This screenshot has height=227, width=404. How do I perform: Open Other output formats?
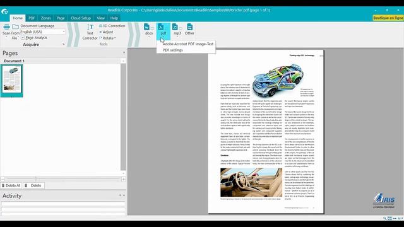click(189, 30)
